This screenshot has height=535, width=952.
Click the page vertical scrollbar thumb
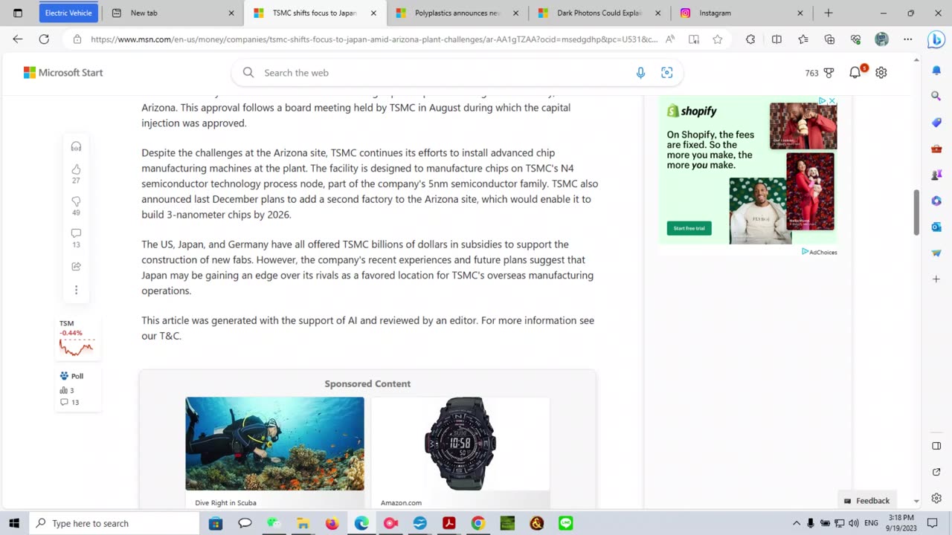click(x=916, y=213)
